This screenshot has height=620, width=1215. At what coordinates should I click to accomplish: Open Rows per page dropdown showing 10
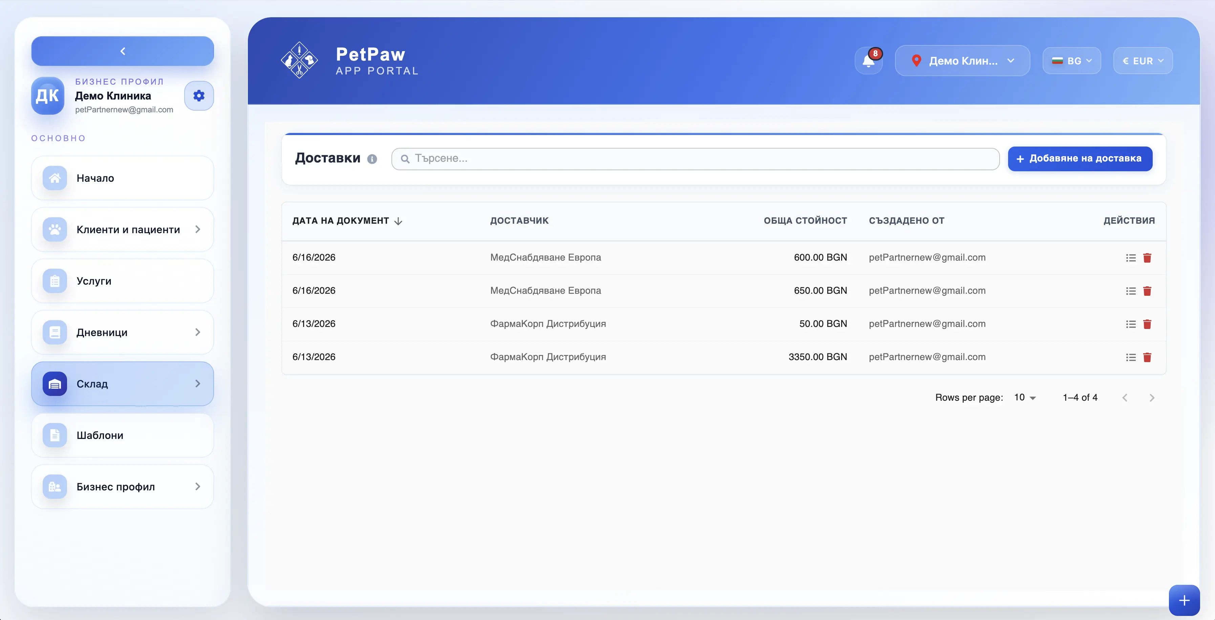[x=1025, y=397]
